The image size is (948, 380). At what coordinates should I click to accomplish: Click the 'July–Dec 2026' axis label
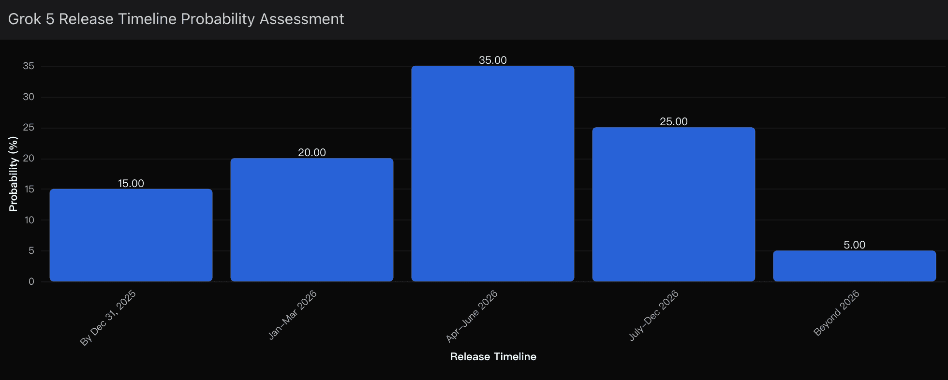click(x=653, y=315)
